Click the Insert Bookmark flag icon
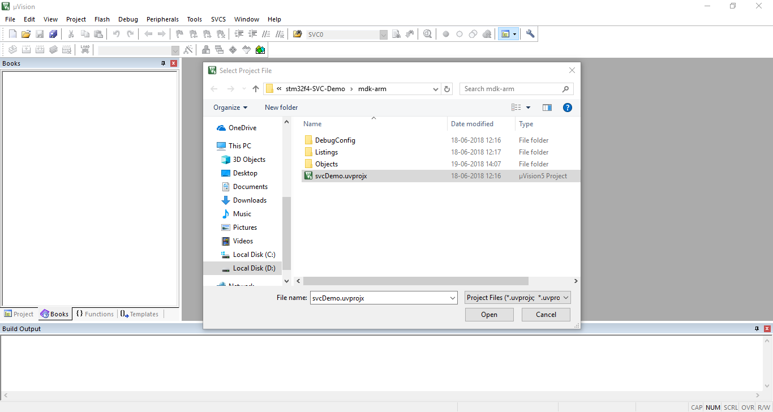 (179, 34)
